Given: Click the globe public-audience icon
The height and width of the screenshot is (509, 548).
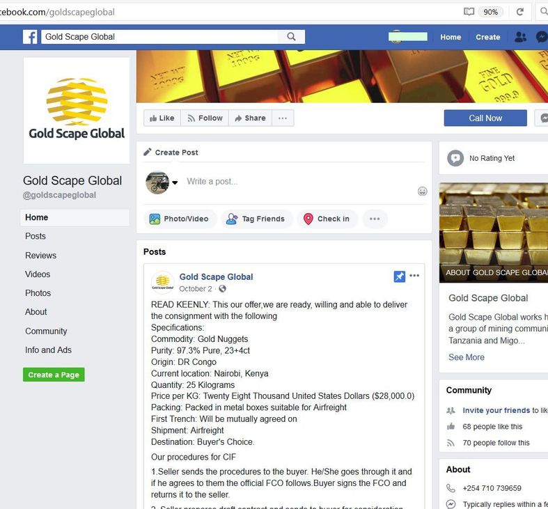Looking at the screenshot, I should [222, 289].
